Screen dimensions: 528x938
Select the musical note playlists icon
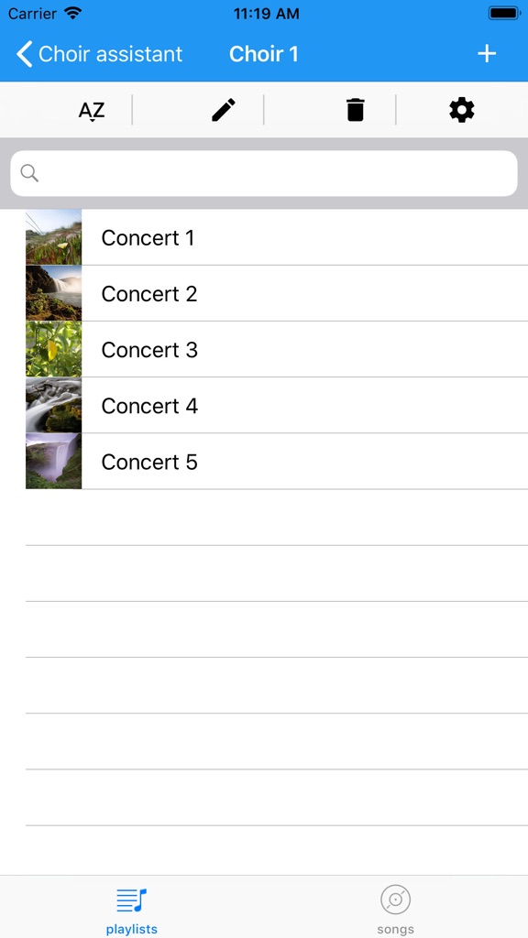tap(131, 900)
